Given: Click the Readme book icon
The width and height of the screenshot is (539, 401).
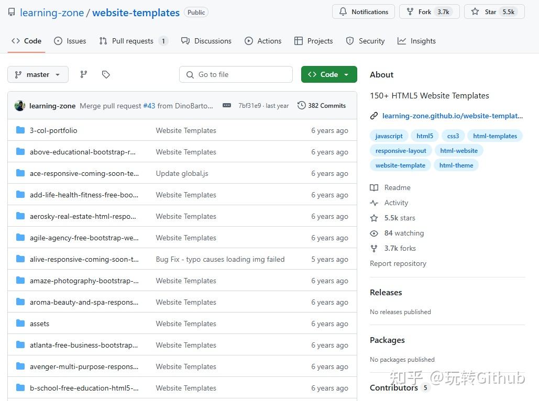Looking at the screenshot, I should point(374,187).
